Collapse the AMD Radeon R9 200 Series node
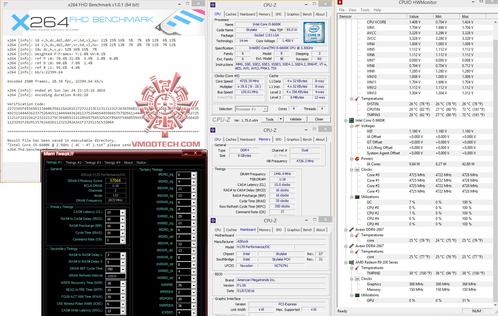This screenshot has width=498, height=316. pos(346,262)
